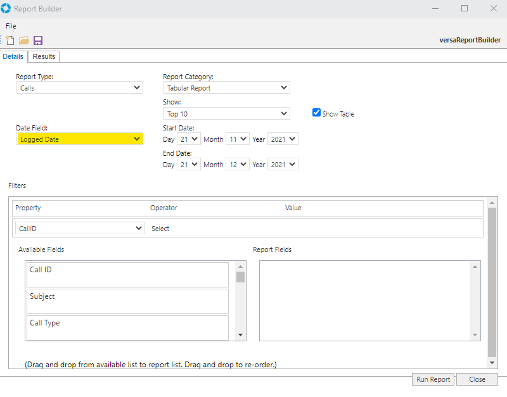This screenshot has width=507, height=397.
Task: Switch to the Results tab
Action: [44, 56]
